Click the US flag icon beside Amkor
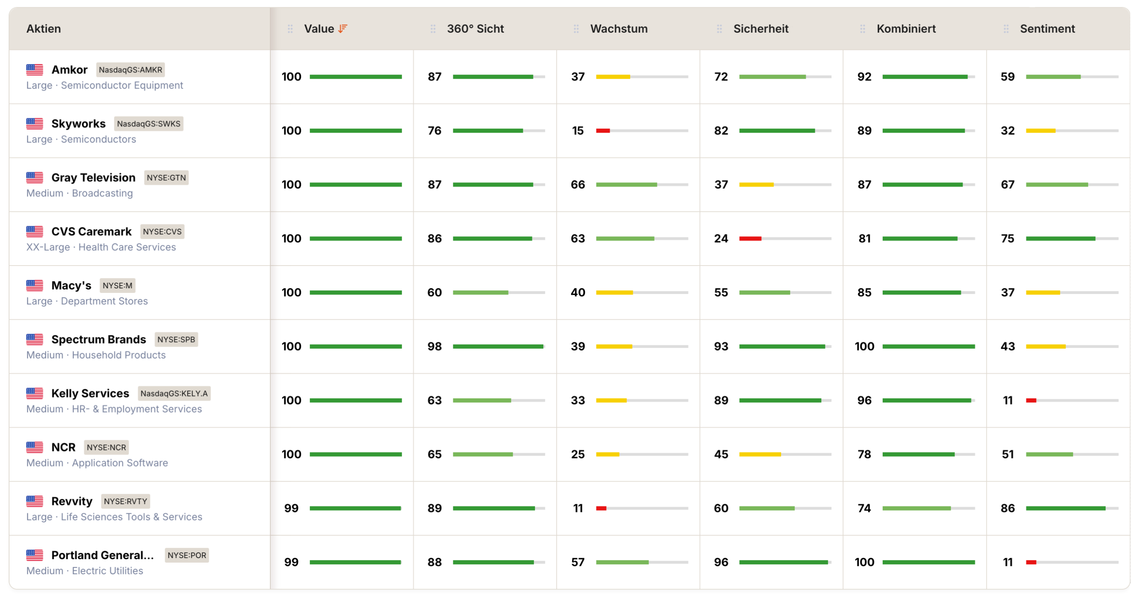1139x596 pixels. pos(35,70)
